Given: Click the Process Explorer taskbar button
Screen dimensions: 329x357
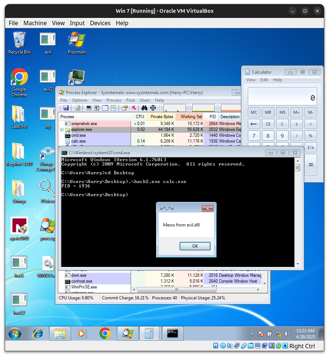Looking at the screenshot, I should click(128, 334).
